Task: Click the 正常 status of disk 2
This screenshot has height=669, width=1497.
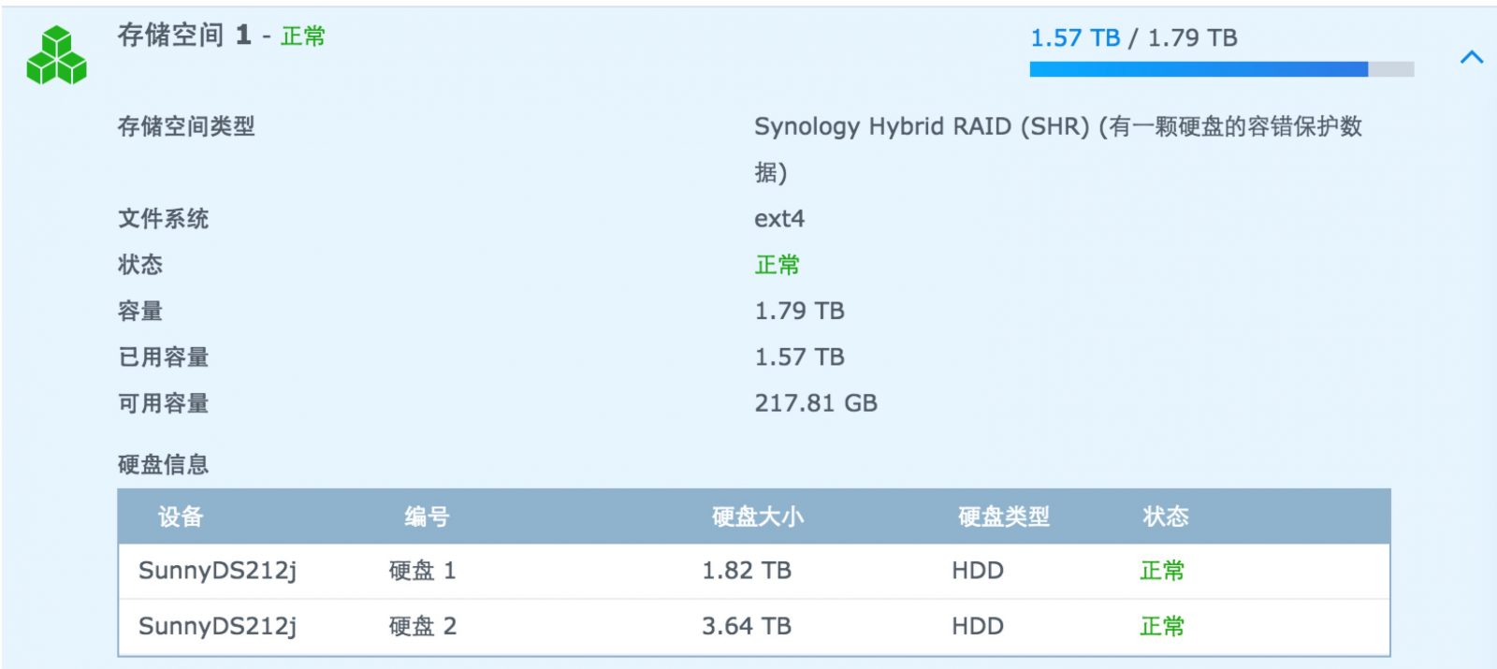Action: click(x=1162, y=627)
